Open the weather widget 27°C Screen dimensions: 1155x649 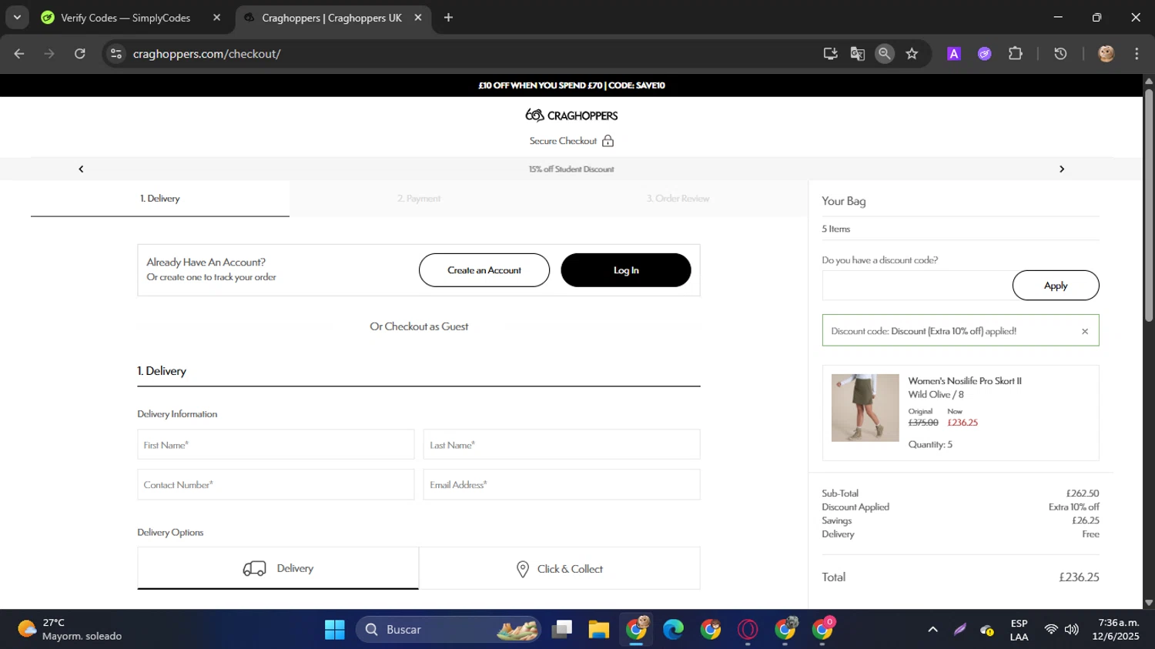tap(69, 630)
